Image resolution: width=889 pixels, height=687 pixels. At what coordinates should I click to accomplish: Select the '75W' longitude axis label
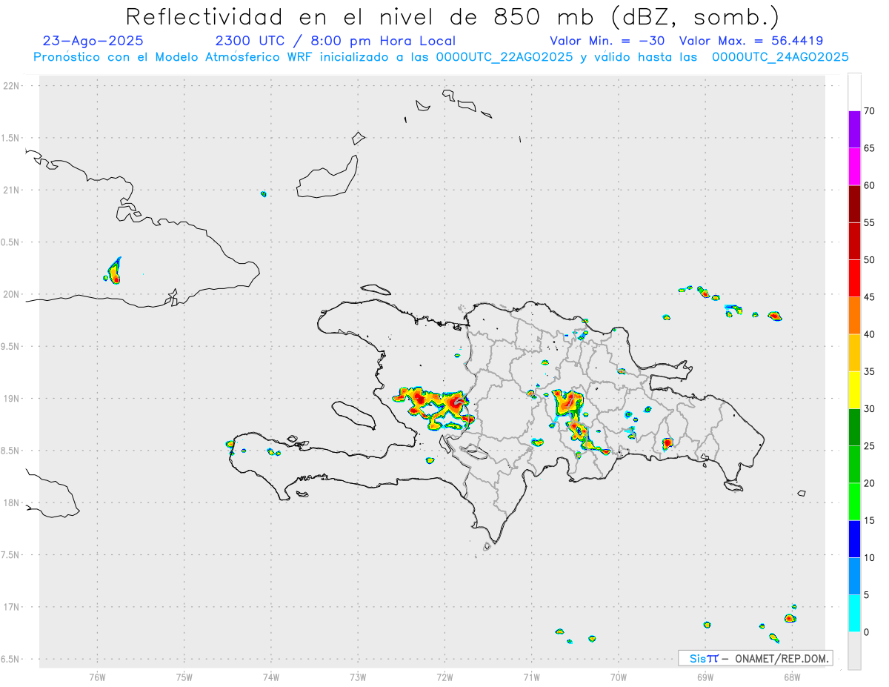click(x=184, y=677)
